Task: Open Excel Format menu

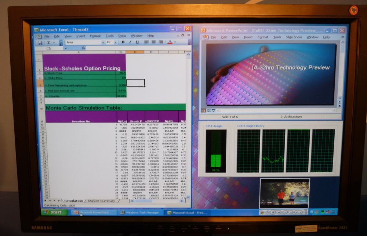Action: point(95,36)
